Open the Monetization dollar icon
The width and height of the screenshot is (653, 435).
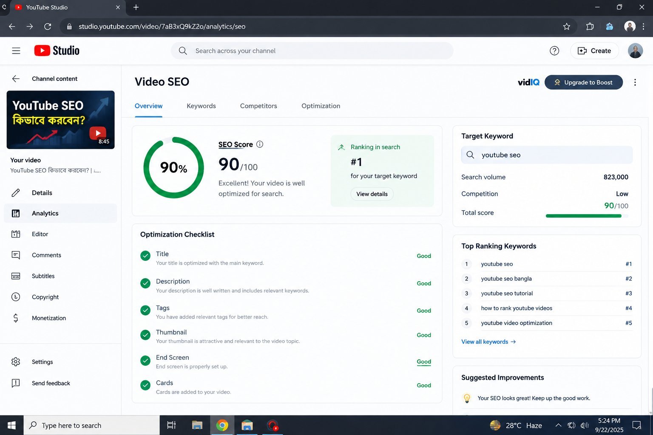(16, 318)
